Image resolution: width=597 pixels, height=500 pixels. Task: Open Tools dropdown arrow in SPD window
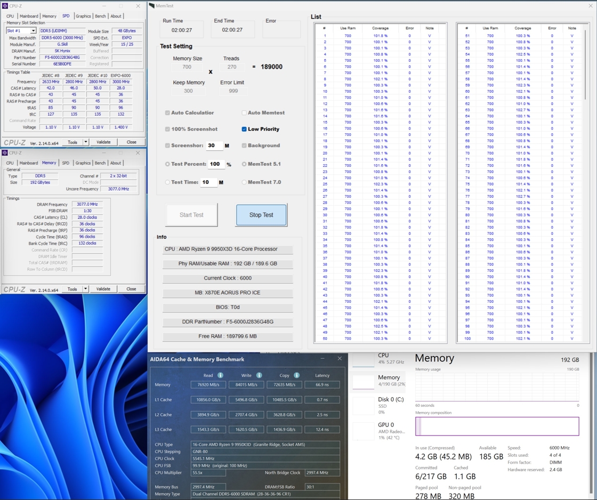point(86,142)
